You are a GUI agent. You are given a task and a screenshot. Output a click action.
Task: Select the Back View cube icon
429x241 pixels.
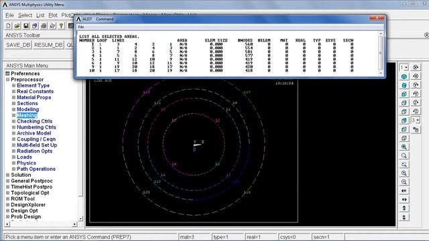(x=404, y=120)
